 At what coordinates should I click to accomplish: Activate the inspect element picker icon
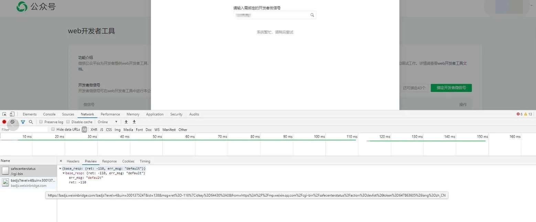pos(4,114)
